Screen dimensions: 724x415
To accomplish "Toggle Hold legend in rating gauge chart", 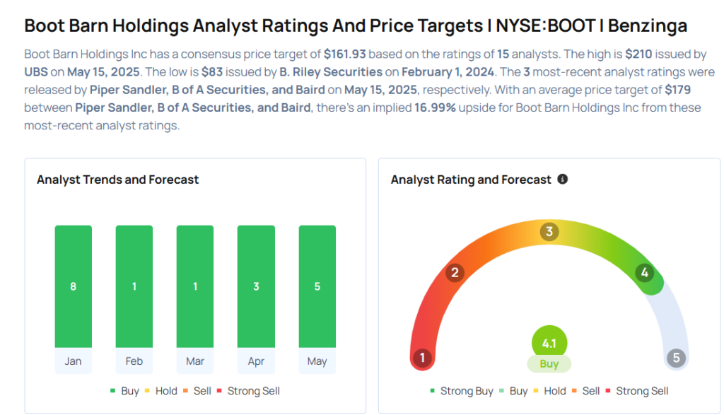I will [549, 391].
